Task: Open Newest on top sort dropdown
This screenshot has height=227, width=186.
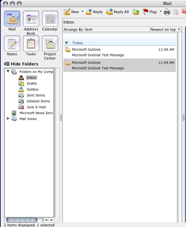Action: (166, 29)
